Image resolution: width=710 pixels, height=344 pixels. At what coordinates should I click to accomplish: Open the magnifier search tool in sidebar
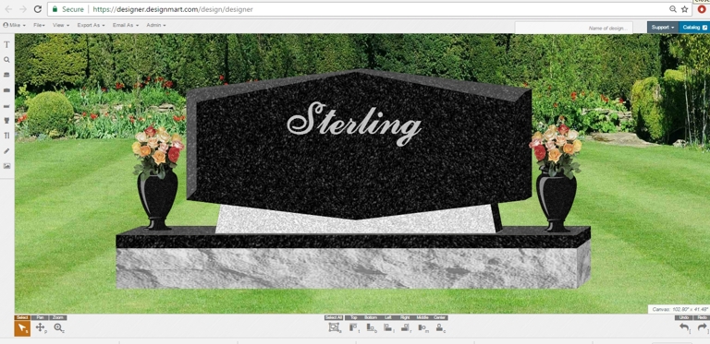[6, 60]
